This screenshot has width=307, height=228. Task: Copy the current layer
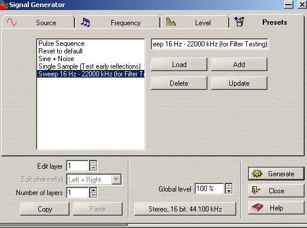pyautogui.click(x=45, y=209)
